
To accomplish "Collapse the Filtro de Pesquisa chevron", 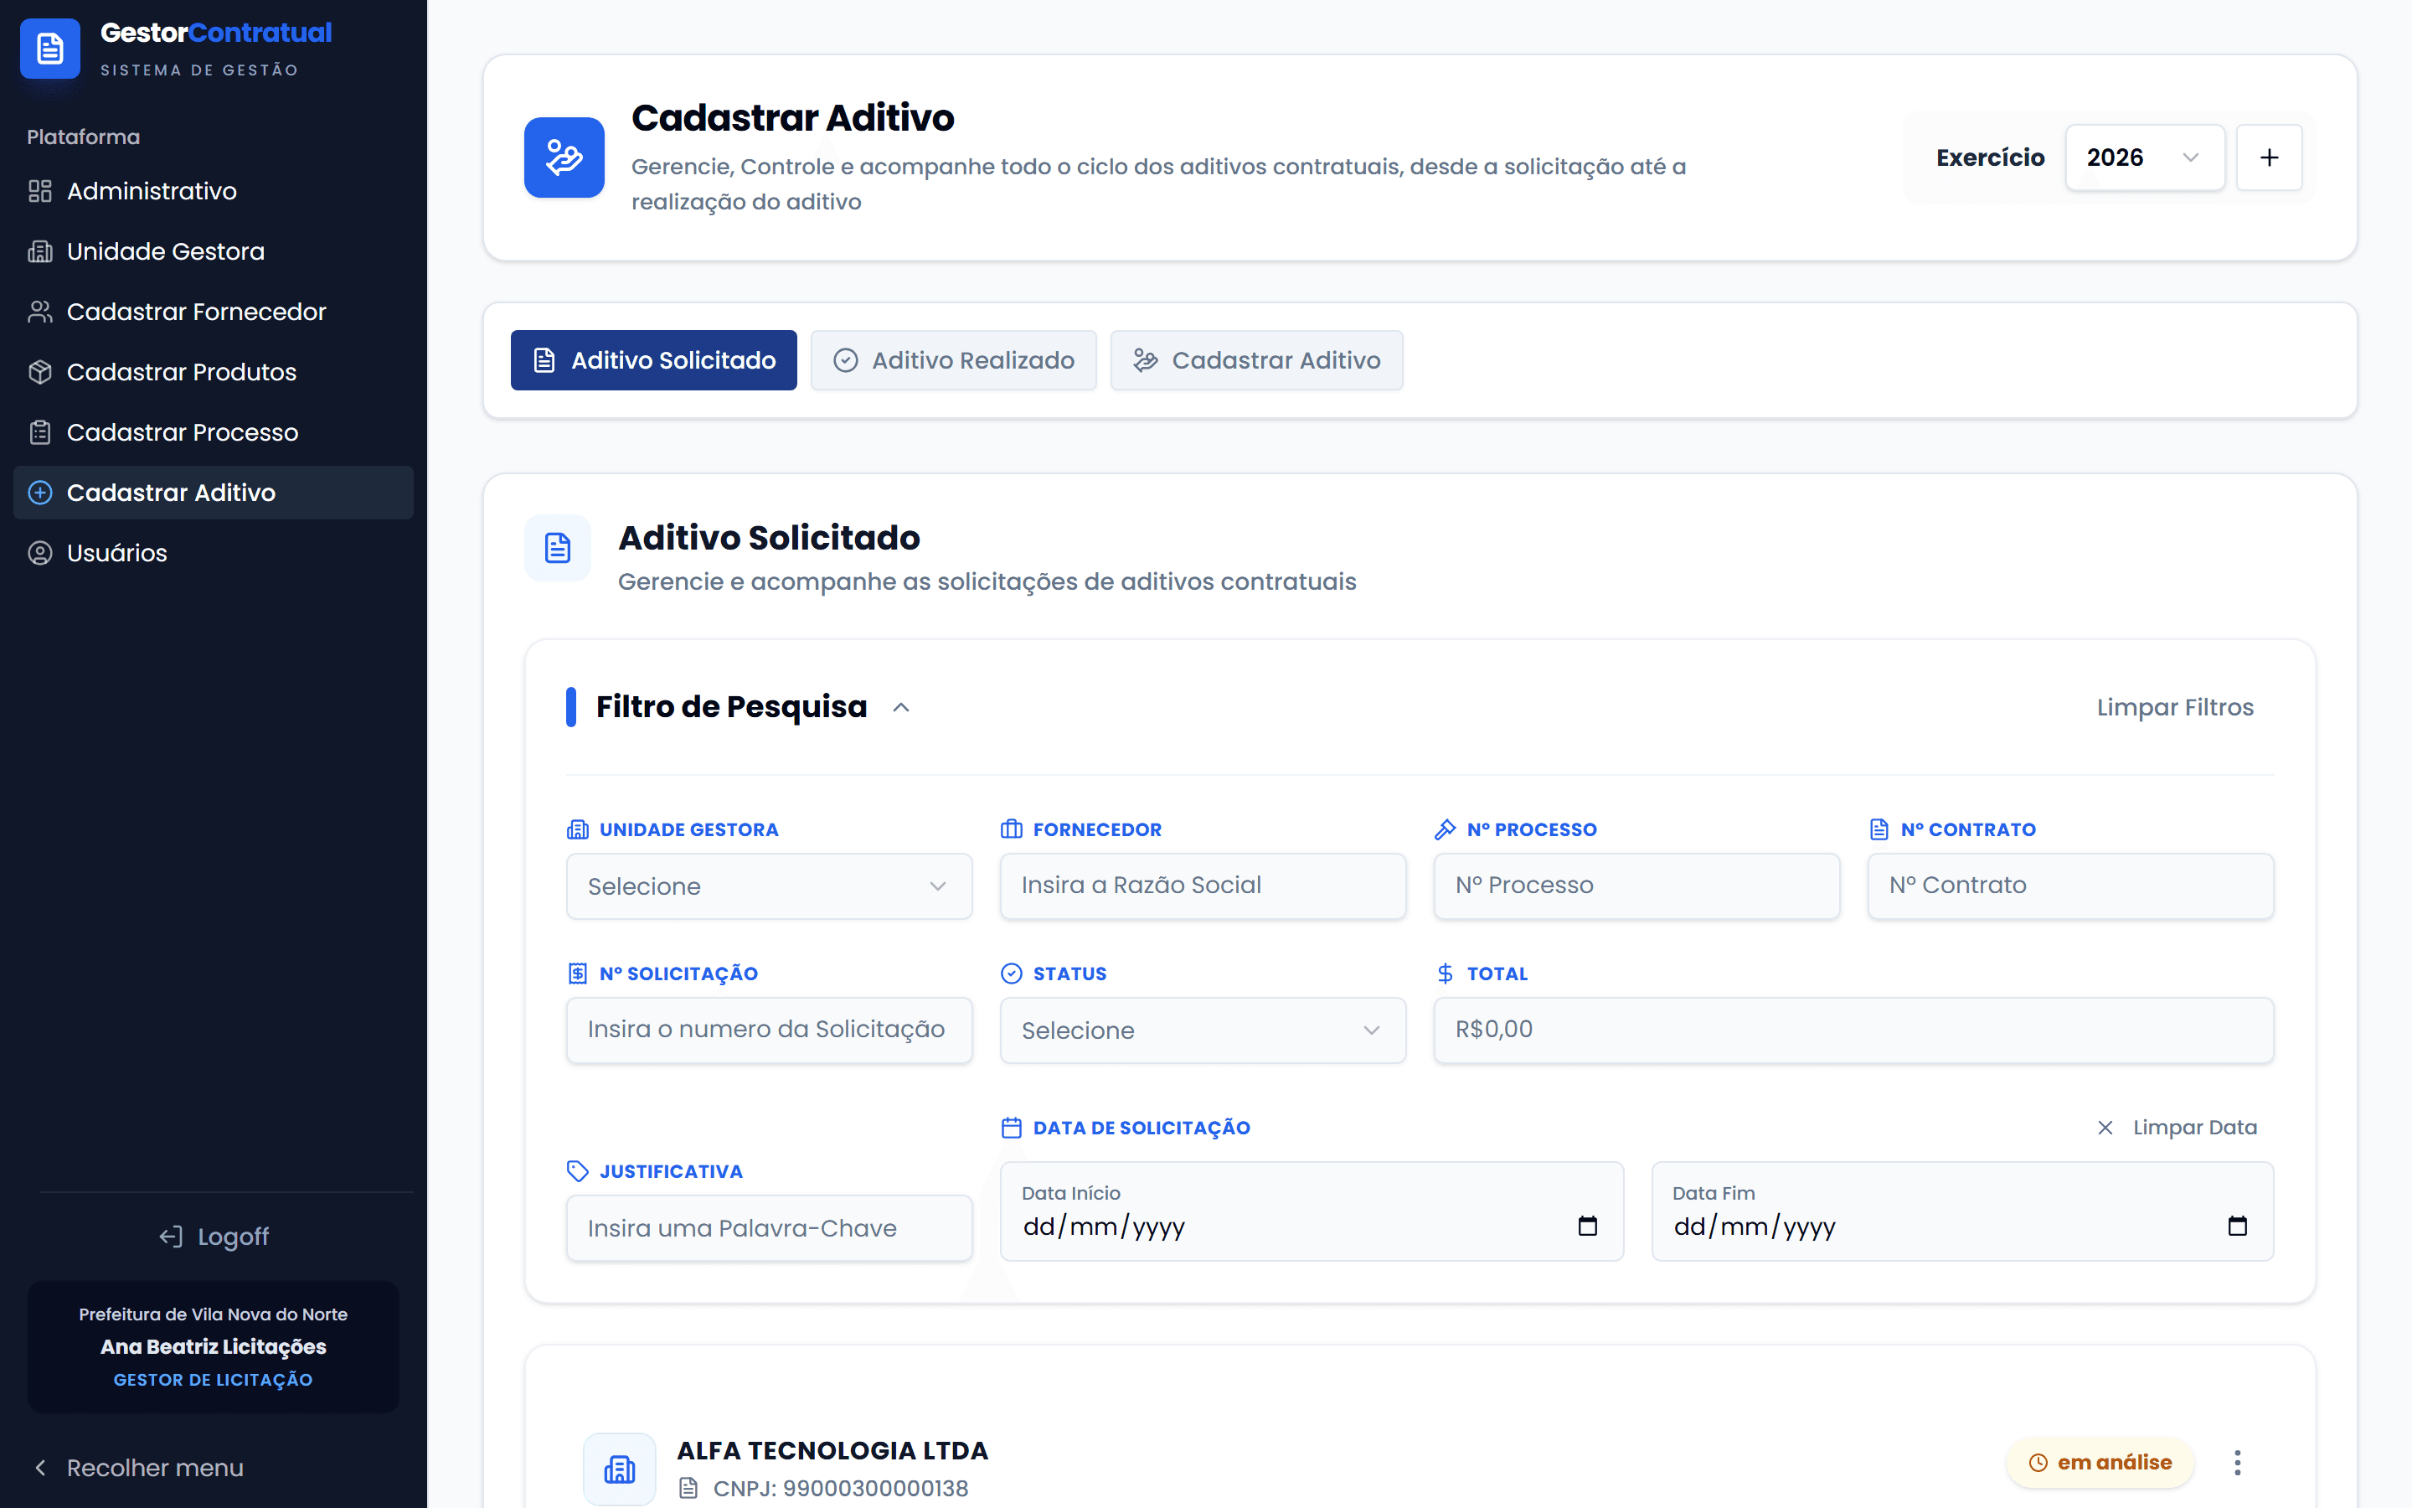I will coord(901,707).
